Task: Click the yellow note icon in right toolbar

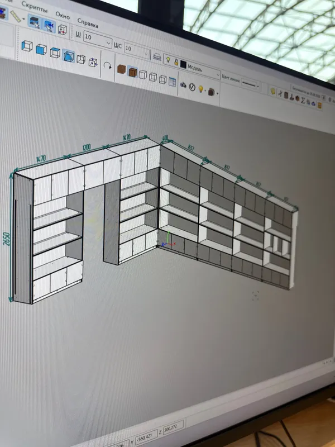Action: pos(272,91)
